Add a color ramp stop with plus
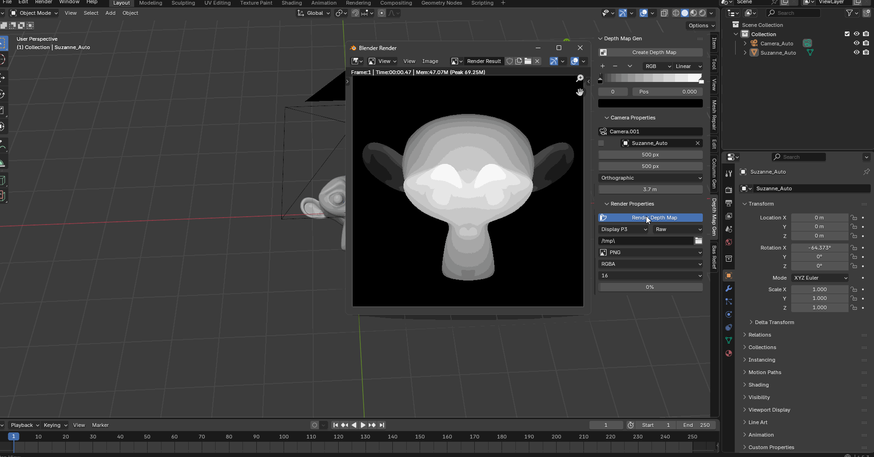874x457 pixels. pos(602,66)
